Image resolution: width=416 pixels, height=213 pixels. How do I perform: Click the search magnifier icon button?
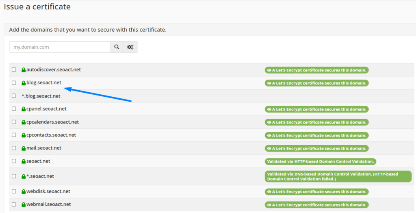[117, 47]
